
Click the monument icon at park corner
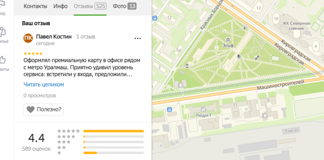[181, 85]
